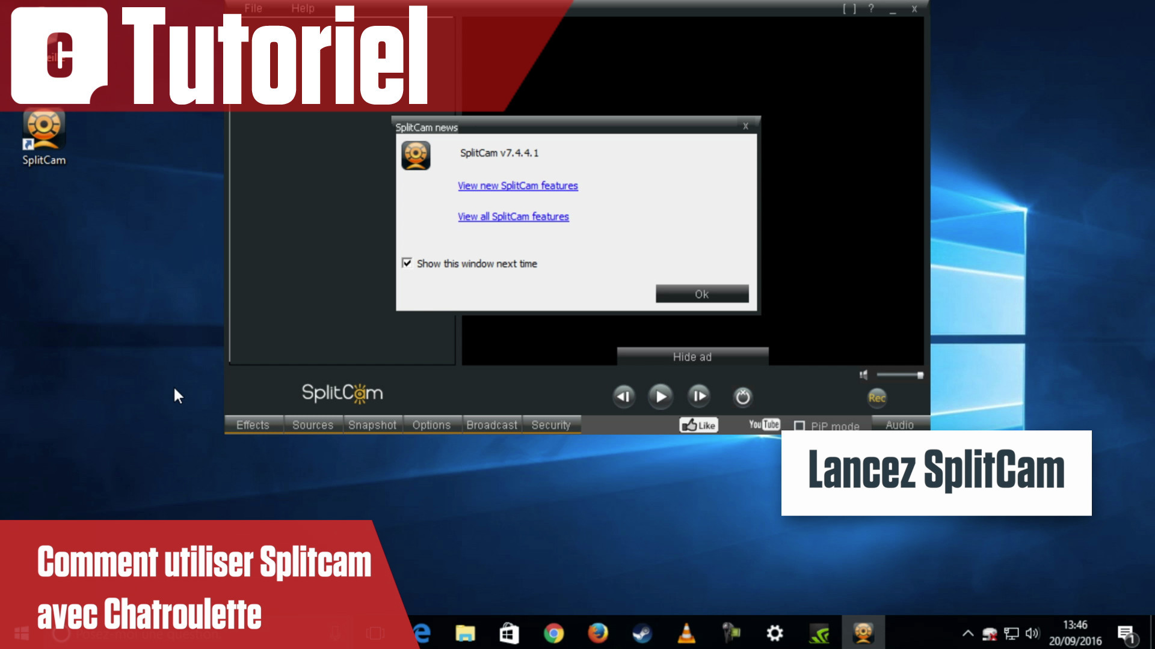Viewport: 1155px width, 649px height.
Task: Click the SplitCam v7.4.4.1 version text
Action: click(x=499, y=153)
